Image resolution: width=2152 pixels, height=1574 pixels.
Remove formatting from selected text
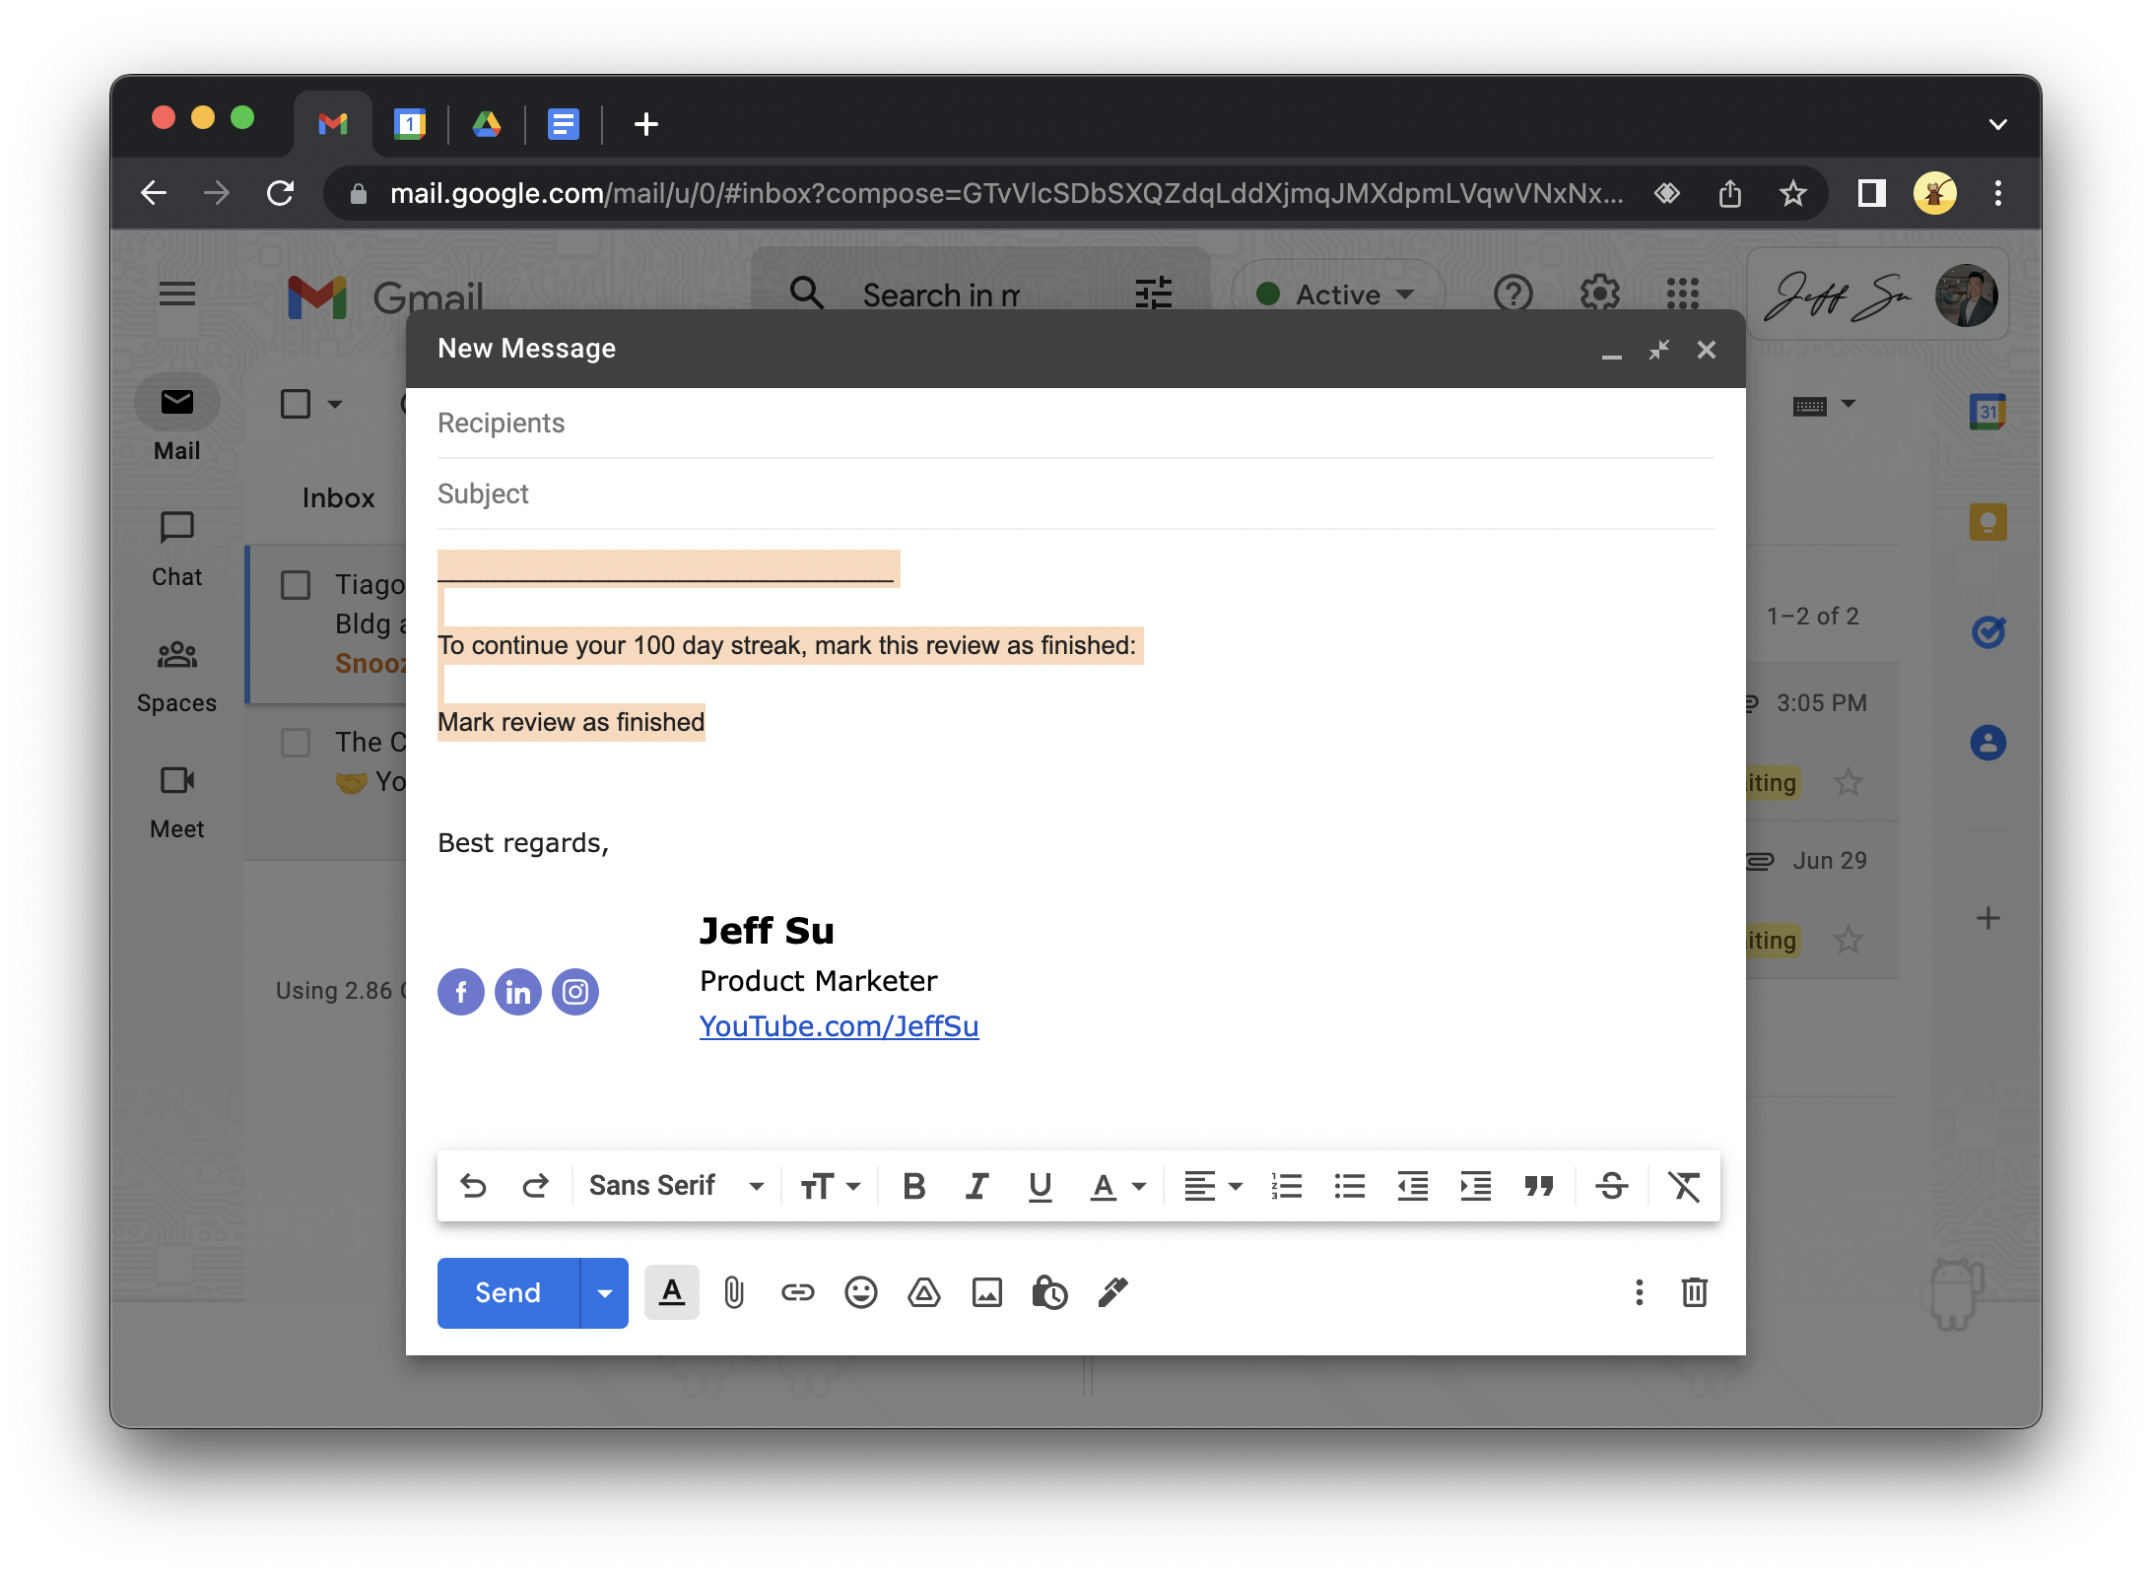click(x=1684, y=1186)
